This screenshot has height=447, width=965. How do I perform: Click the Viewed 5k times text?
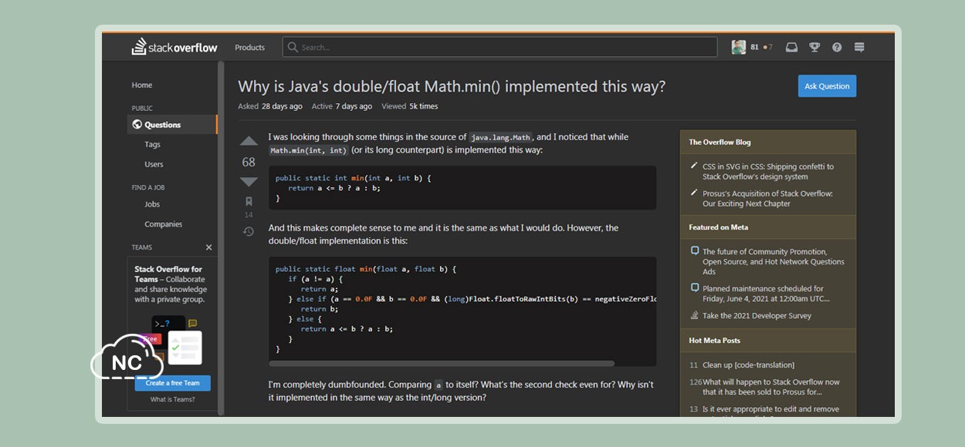(409, 106)
